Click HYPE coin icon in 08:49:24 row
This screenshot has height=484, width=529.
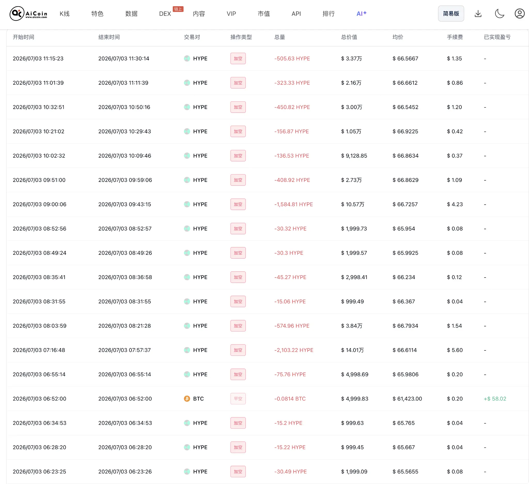tap(187, 253)
